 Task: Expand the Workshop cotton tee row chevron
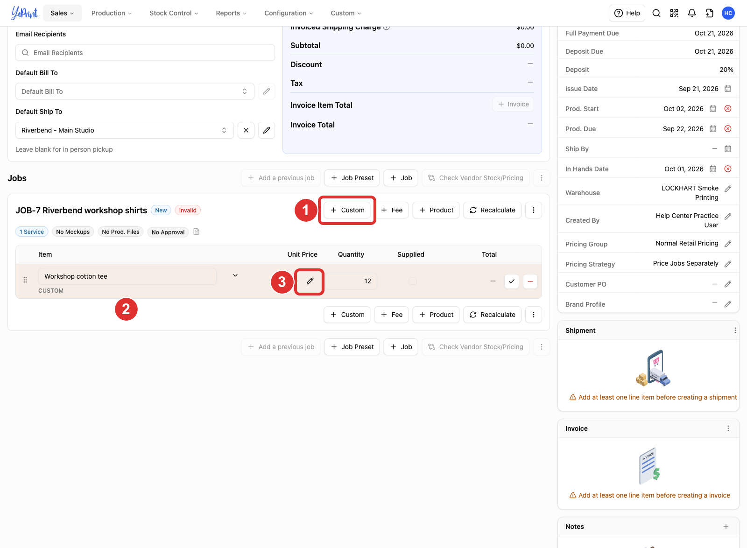(x=235, y=276)
